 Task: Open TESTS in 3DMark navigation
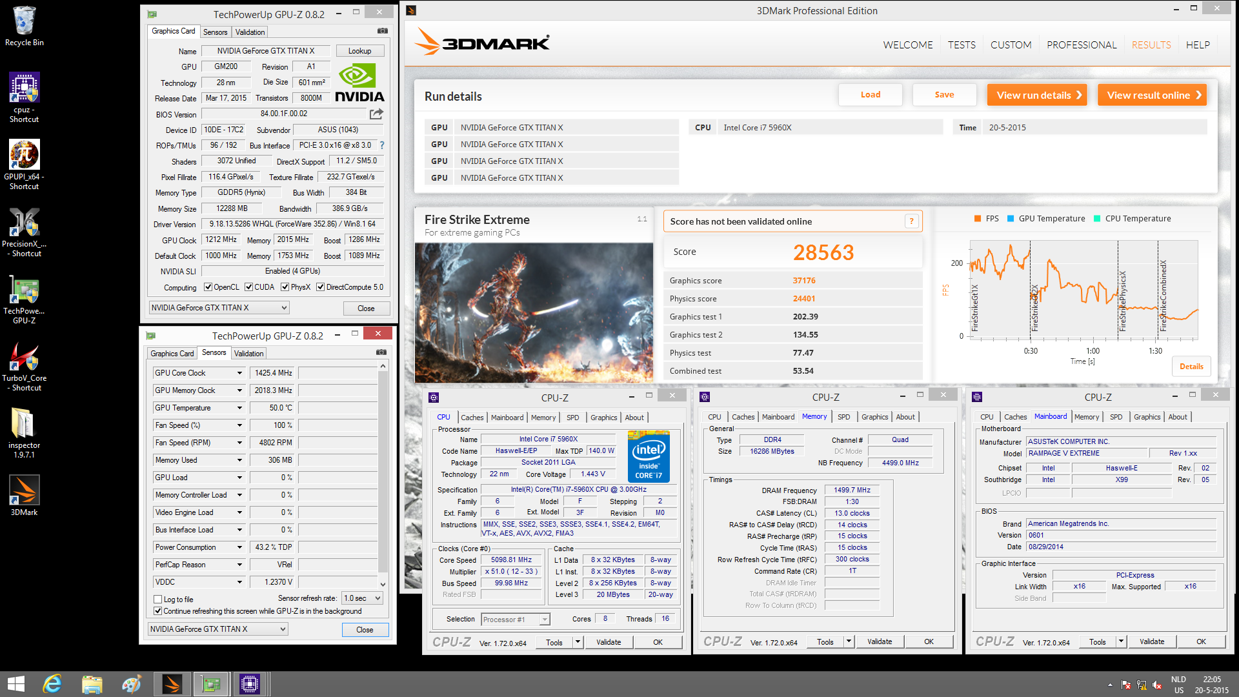(962, 45)
